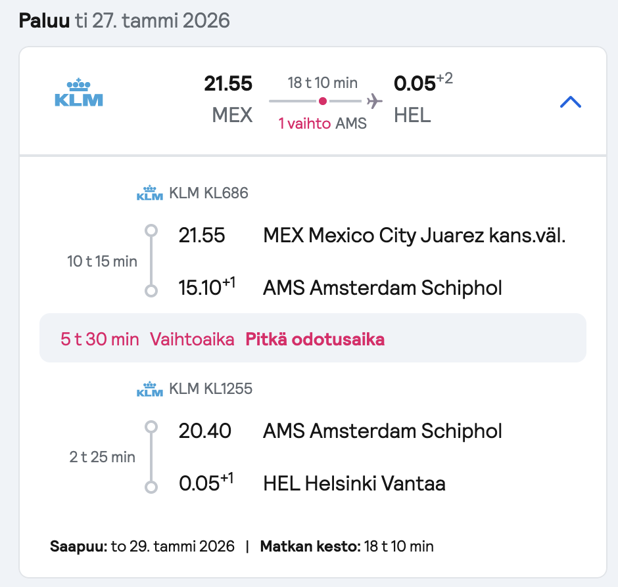Click the pink stopover dot on the route line
This screenshot has height=587, width=618.
(323, 101)
